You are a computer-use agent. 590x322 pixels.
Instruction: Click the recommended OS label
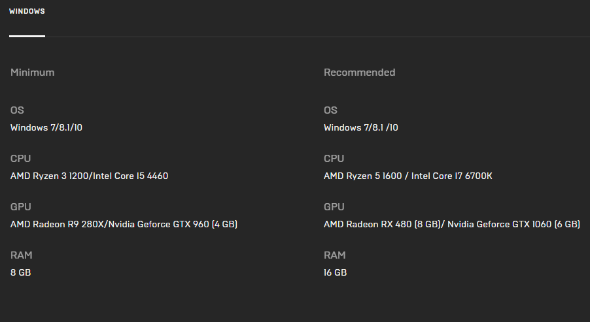coord(331,110)
